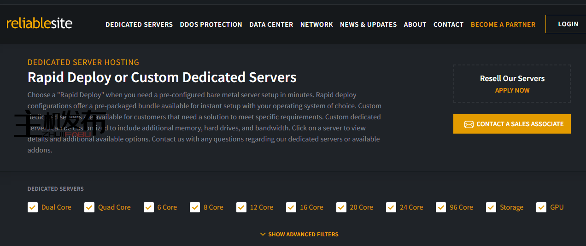
Task: Follow the Apply Now reseller link
Action: point(512,90)
